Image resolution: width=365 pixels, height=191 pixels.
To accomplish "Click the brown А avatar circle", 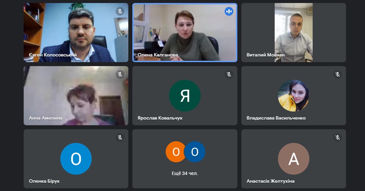I will 294,159.
